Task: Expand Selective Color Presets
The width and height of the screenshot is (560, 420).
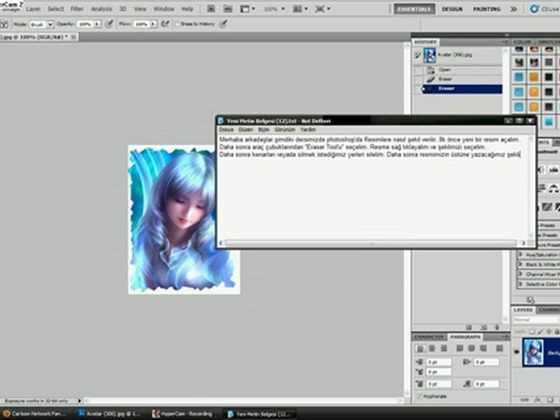Action: [x=521, y=284]
